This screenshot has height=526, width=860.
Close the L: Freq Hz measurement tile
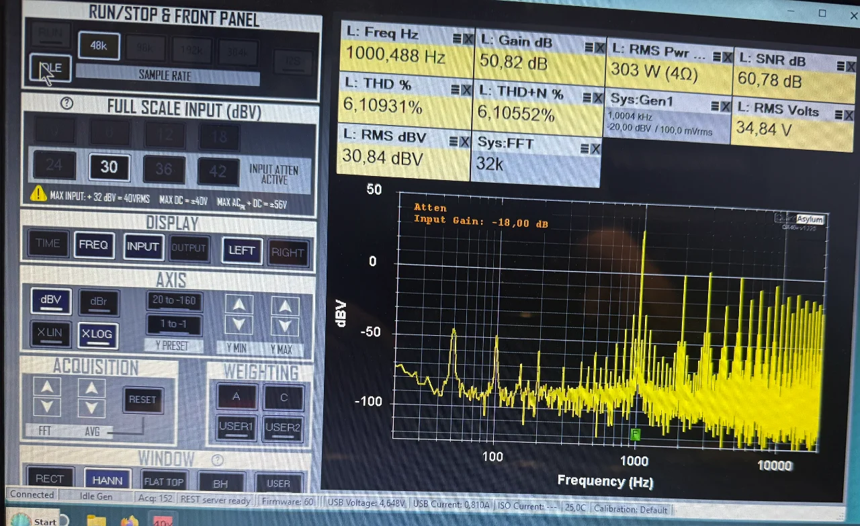pyautogui.click(x=468, y=39)
